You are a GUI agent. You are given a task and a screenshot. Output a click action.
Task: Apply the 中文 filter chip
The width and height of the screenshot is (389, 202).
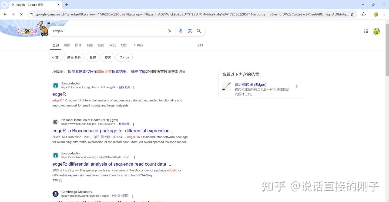[x=55, y=57]
